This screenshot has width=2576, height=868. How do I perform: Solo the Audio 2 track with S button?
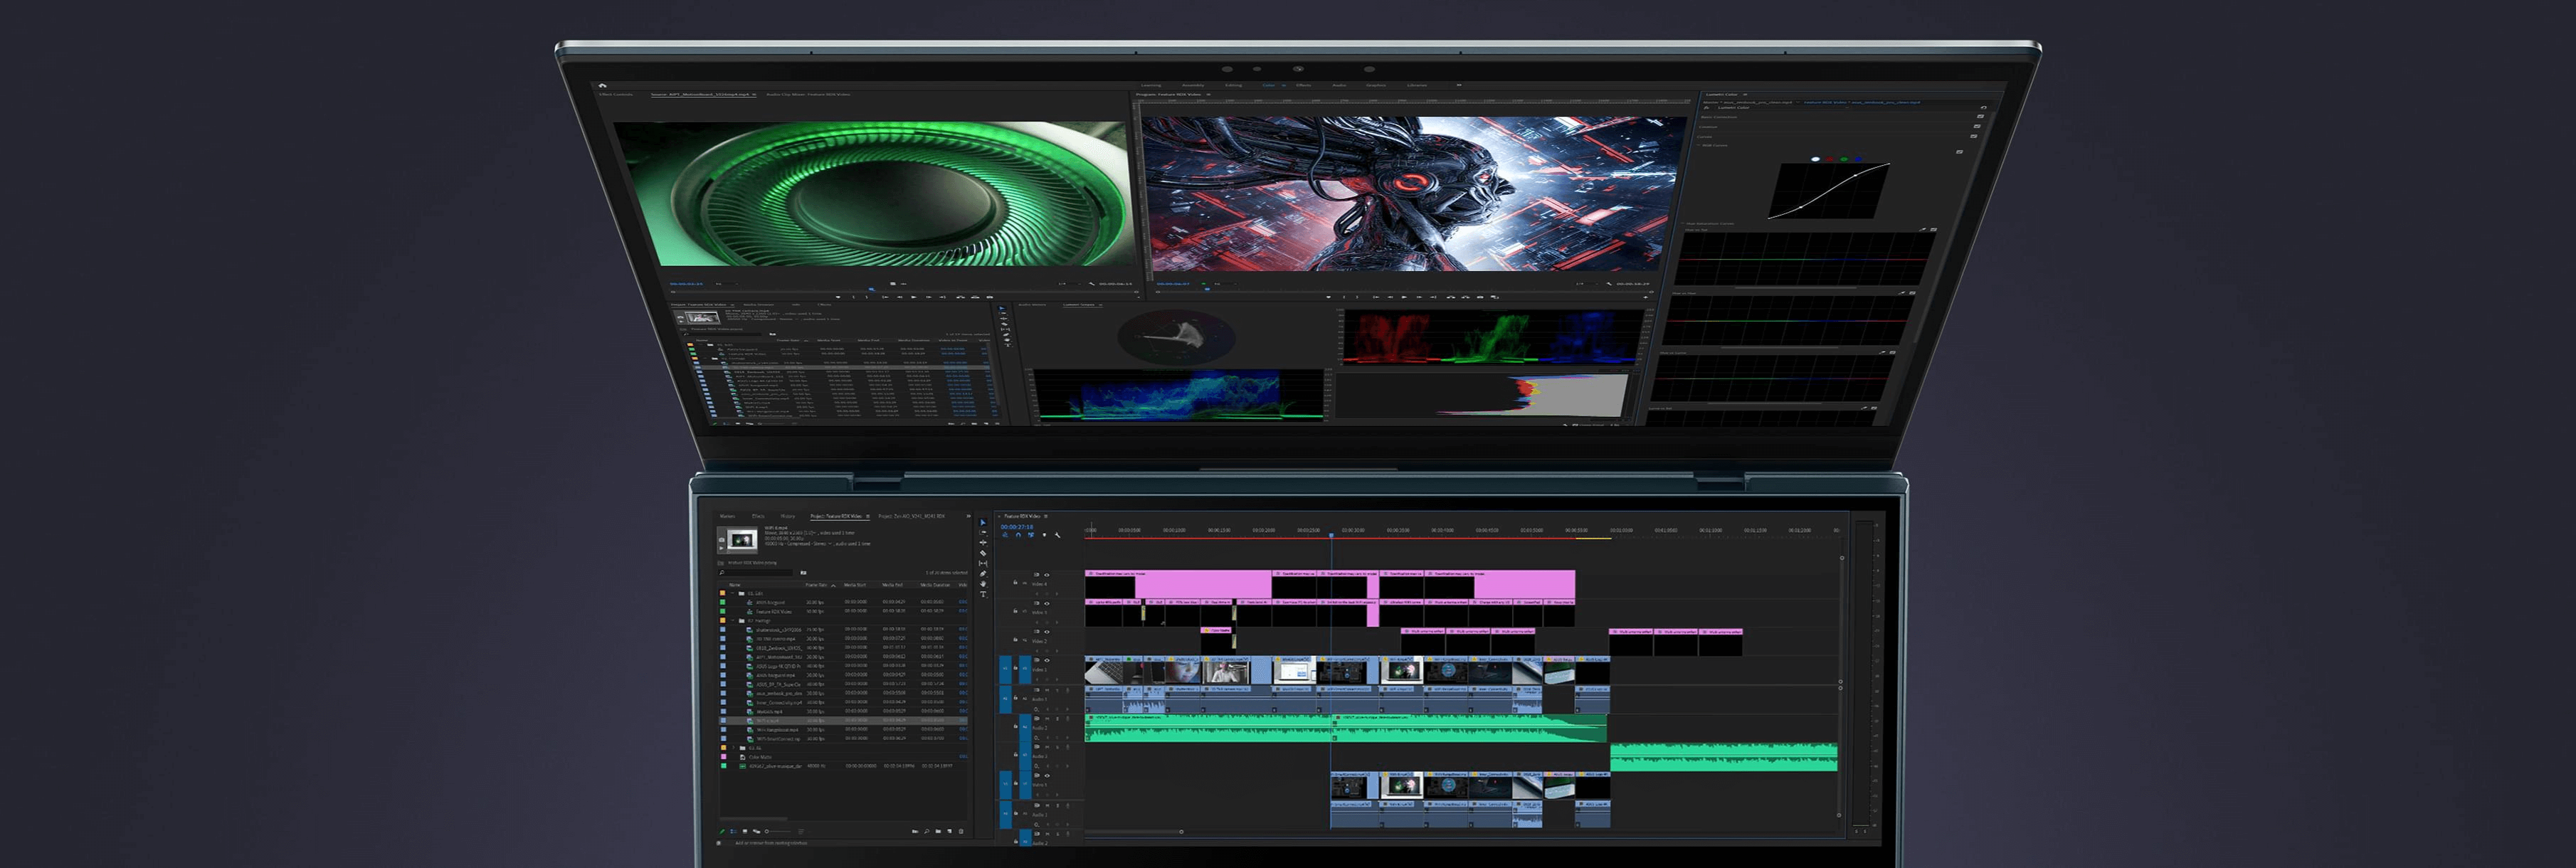1058,719
